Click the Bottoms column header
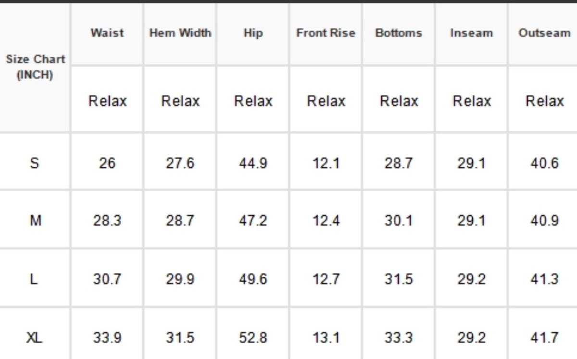Image resolution: width=577 pixels, height=359 pixels. [399, 33]
